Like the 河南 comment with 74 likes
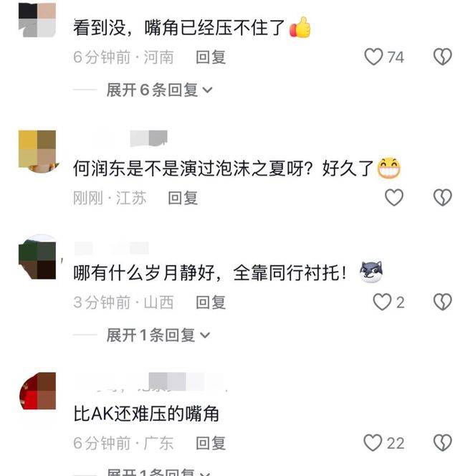The width and height of the screenshot is (473, 476). [x=373, y=57]
